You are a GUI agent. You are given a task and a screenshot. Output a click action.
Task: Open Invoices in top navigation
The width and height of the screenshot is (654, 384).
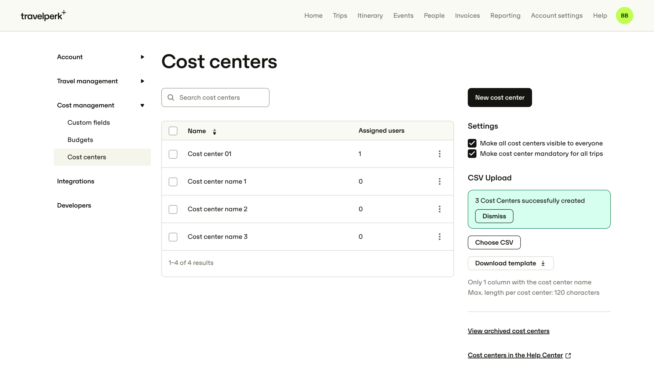coord(467,16)
